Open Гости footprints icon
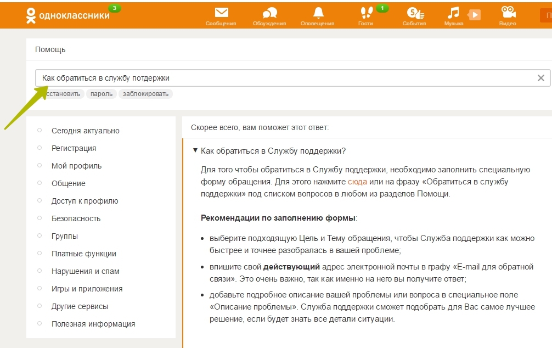The image size is (552, 348). 365,13
